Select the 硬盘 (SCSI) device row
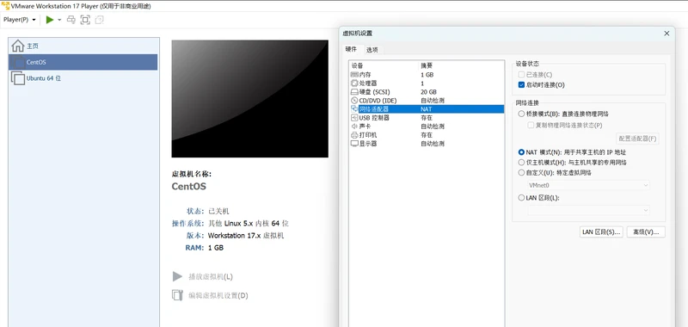The width and height of the screenshot is (688, 327). pyautogui.click(x=427, y=92)
